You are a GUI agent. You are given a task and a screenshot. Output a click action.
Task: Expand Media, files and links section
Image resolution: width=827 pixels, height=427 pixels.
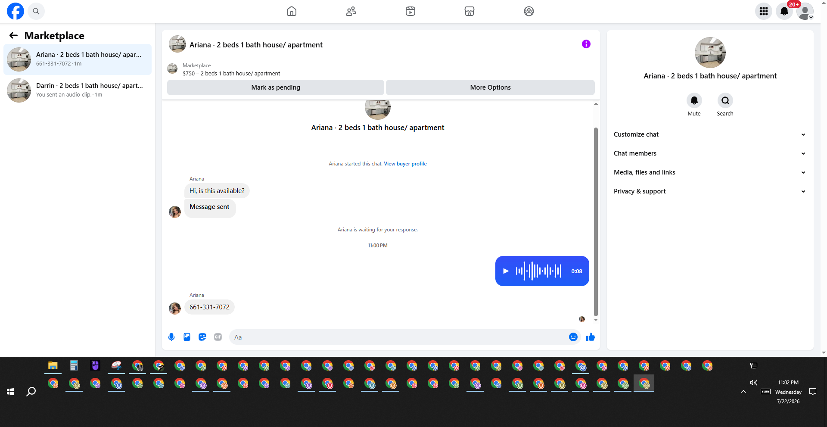710,172
